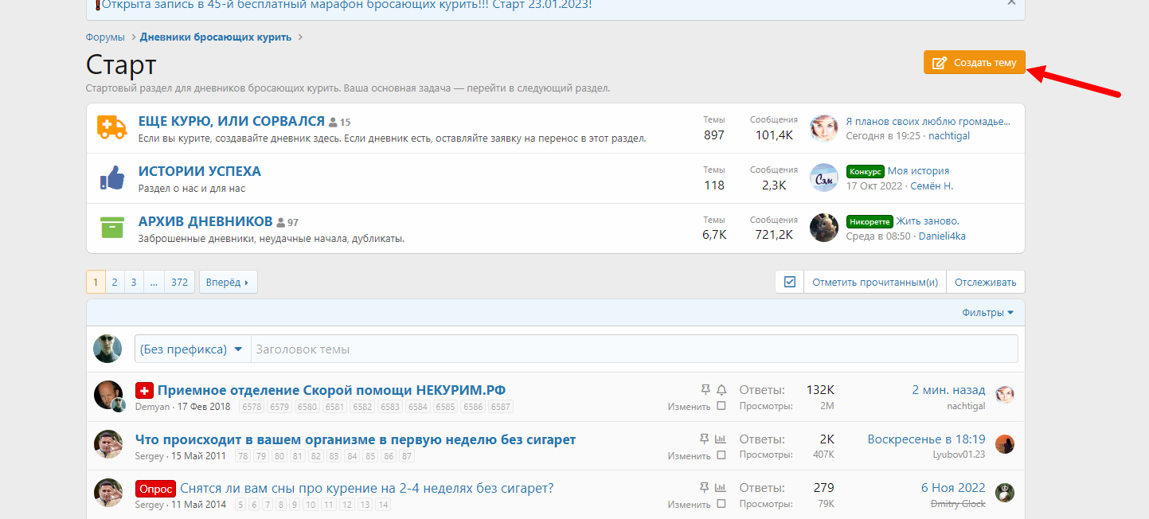Screen dimensions: 1149x519
Task: Open ИСТОРИИ УСПЕХА subforum
Action: point(200,171)
